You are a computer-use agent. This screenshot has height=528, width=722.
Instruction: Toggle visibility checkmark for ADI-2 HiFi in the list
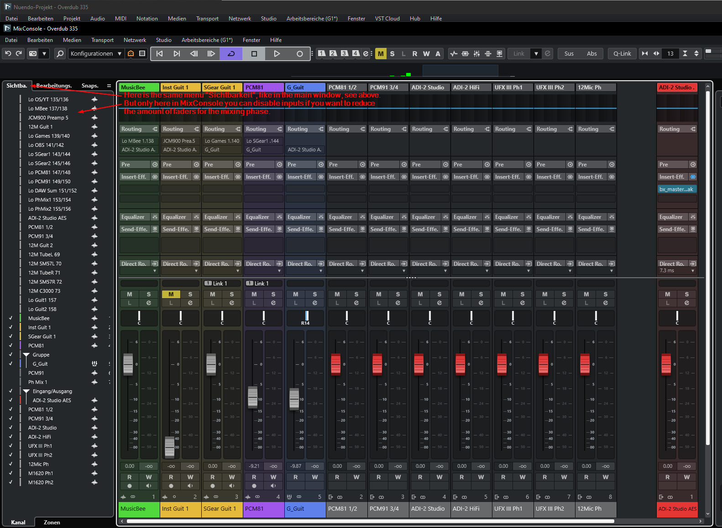tap(10, 437)
